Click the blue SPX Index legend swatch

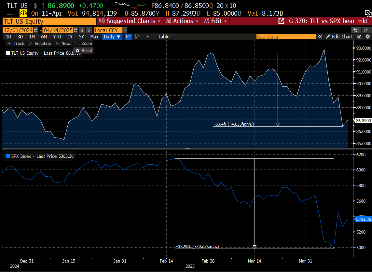(8, 156)
